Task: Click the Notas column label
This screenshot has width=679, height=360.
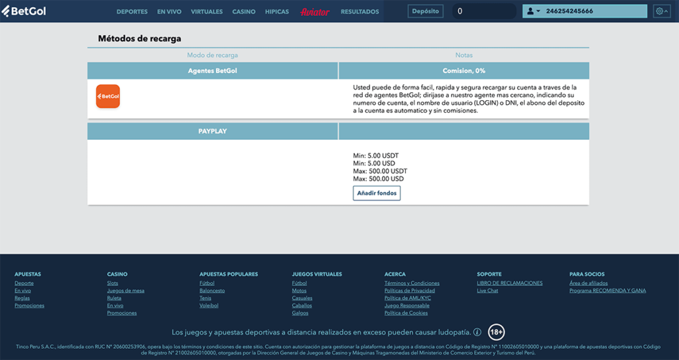Action: (463, 55)
